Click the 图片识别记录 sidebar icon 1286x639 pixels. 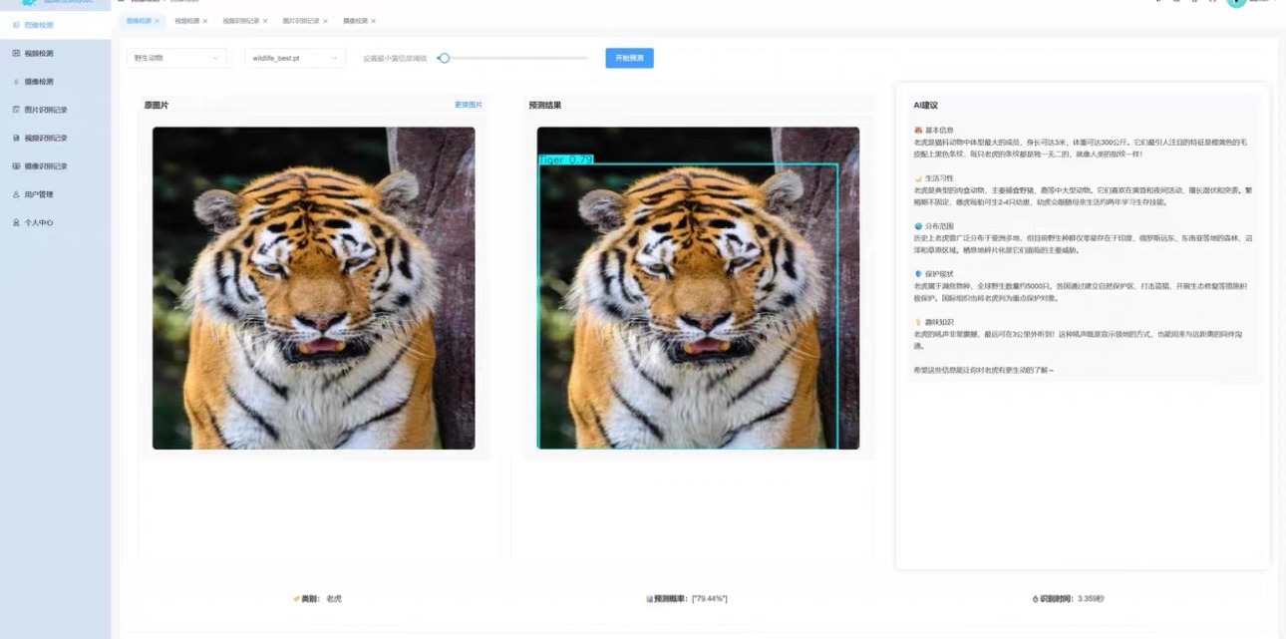click(x=16, y=110)
